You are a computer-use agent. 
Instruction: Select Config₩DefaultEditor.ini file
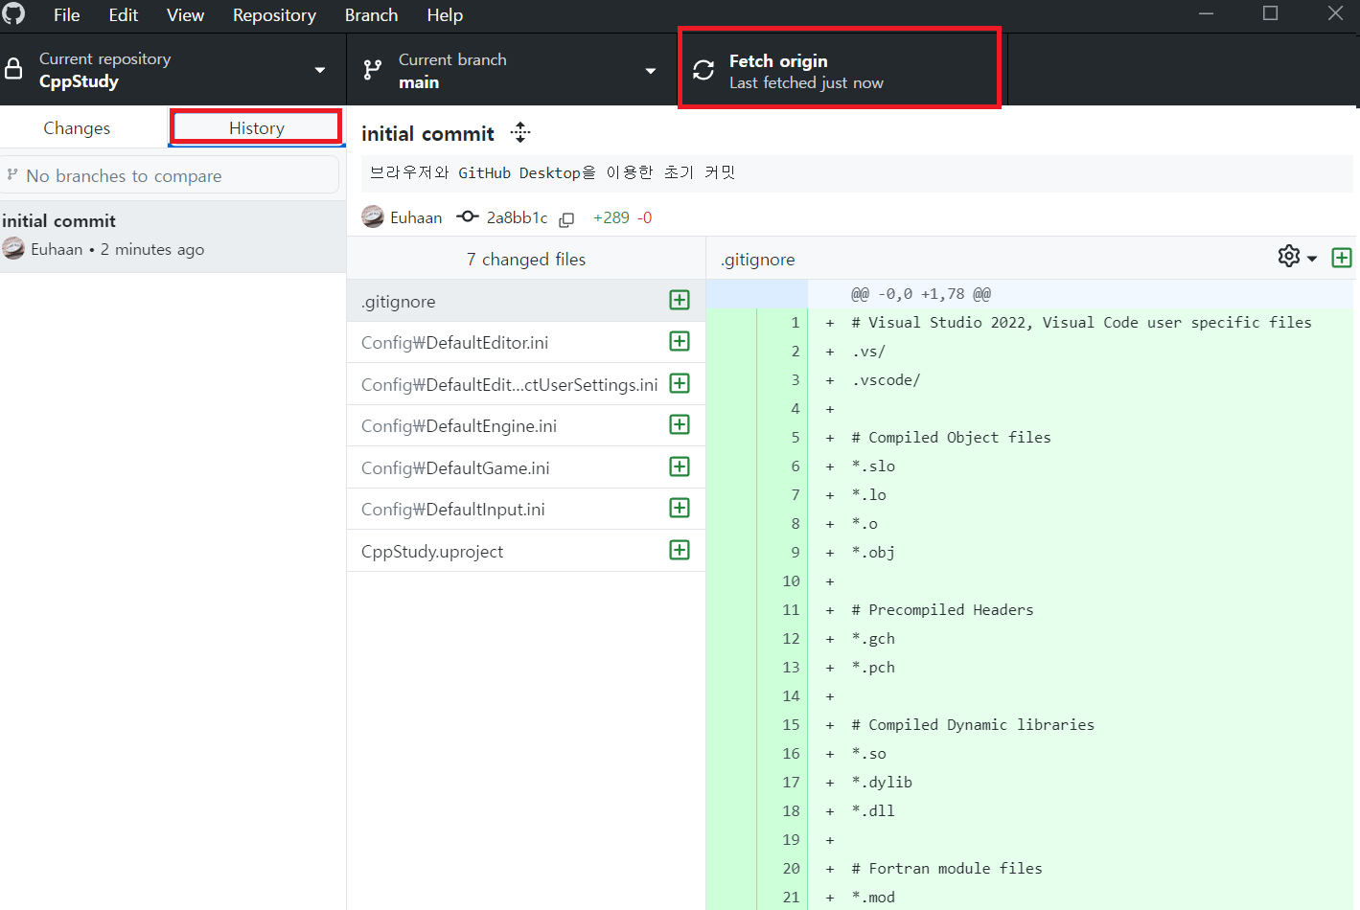[526, 342]
